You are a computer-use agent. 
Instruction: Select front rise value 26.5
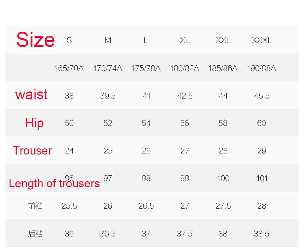146,206
